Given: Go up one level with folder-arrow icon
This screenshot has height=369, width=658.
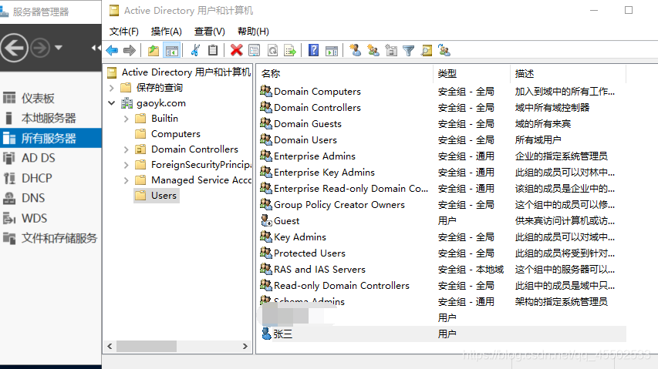Looking at the screenshot, I should (154, 51).
